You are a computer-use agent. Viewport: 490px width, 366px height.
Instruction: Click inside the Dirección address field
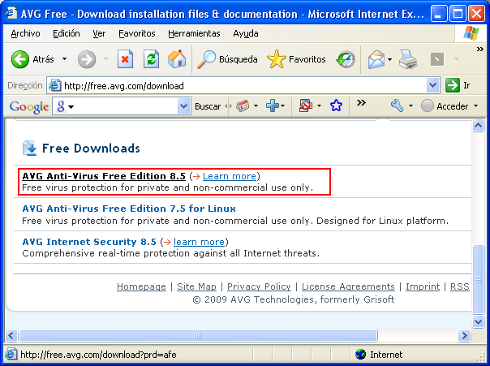tap(243, 85)
